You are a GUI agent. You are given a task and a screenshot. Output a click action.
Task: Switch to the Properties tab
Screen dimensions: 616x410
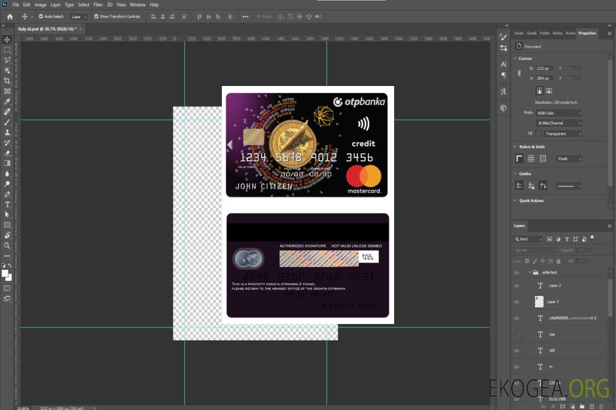tap(587, 34)
